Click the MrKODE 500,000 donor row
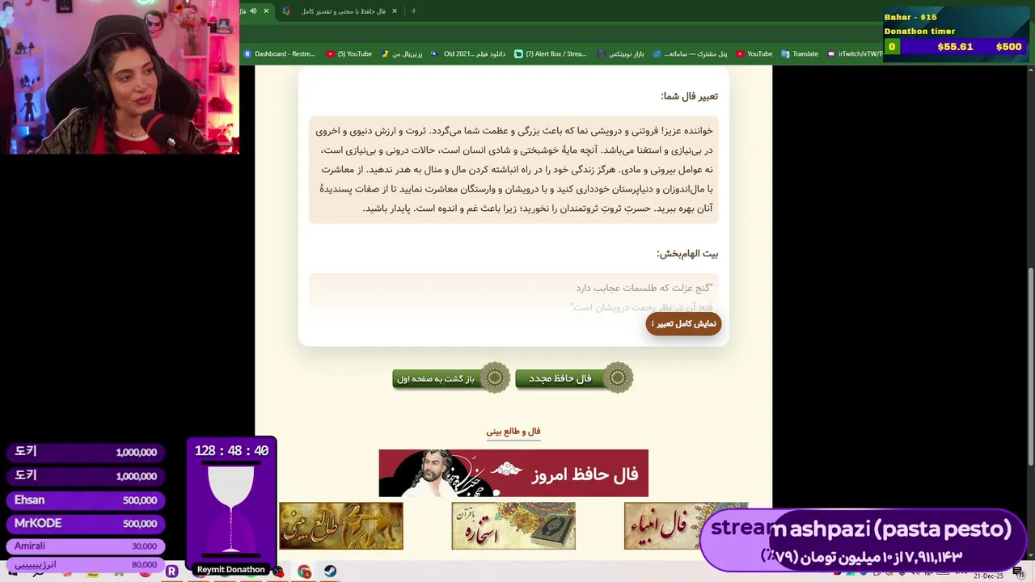Viewport: 1035px width, 582px height. tap(85, 524)
